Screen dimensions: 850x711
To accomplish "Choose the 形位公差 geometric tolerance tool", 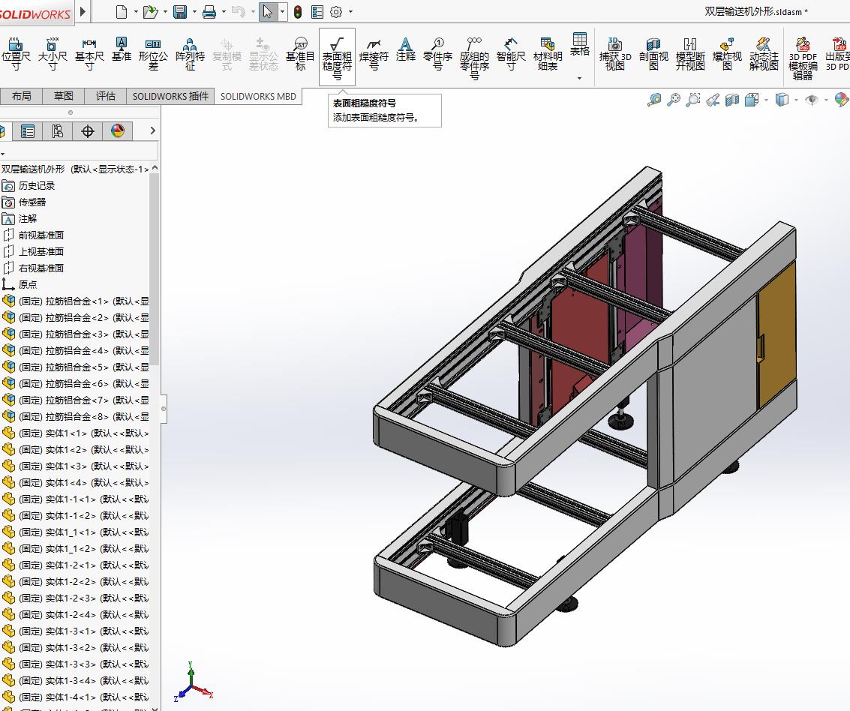I will [153, 54].
